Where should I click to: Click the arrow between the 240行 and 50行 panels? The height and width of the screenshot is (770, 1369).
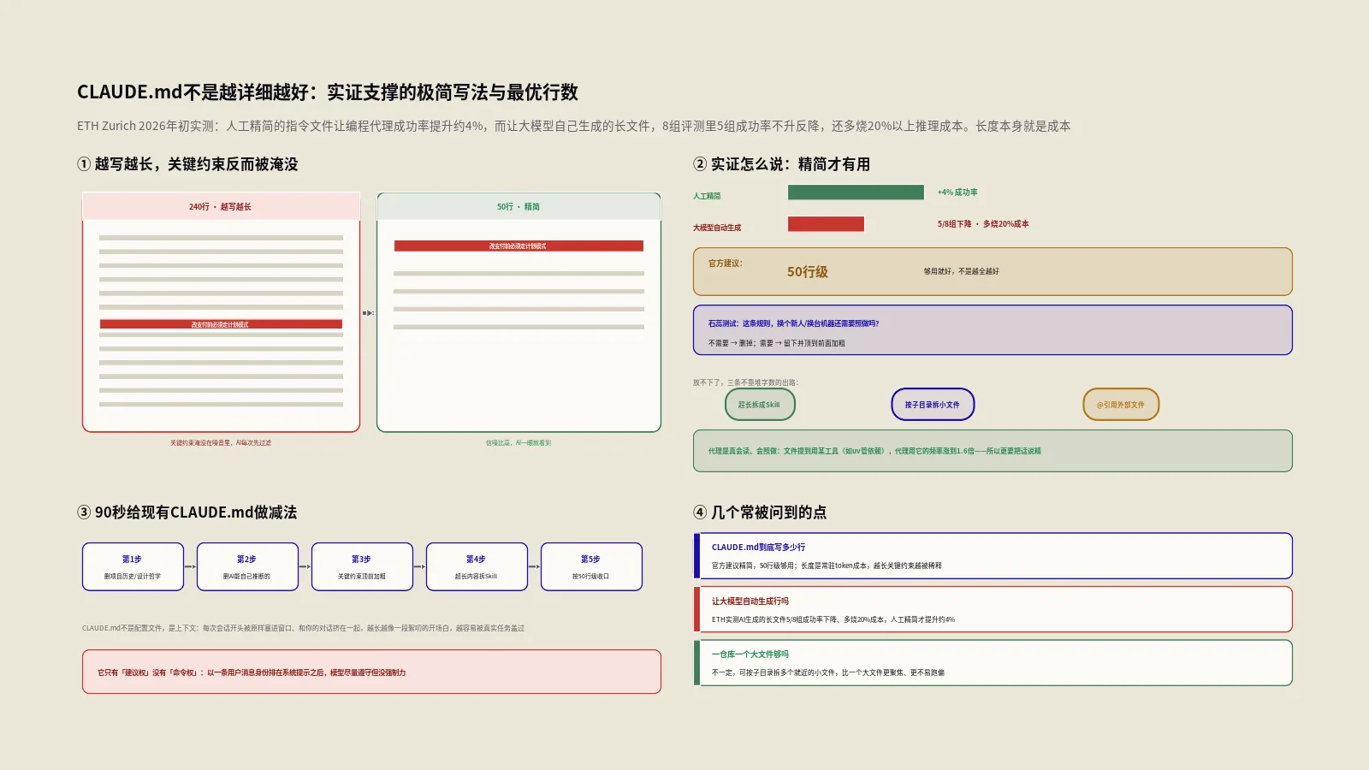click(x=368, y=313)
